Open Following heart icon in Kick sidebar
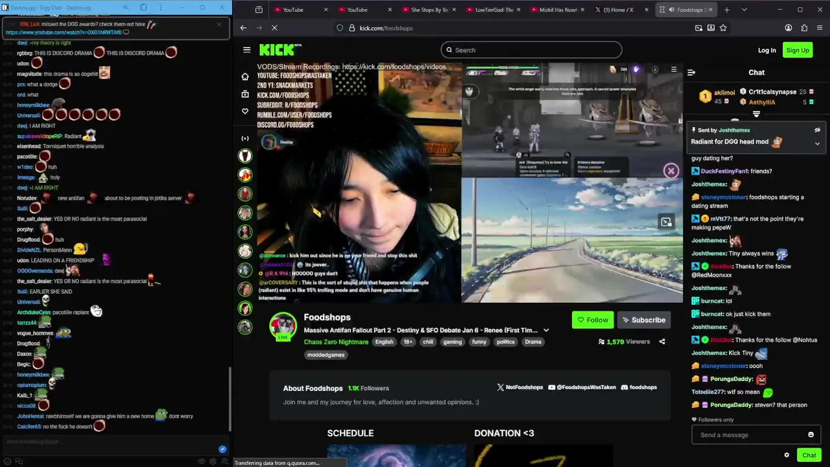The height and width of the screenshot is (467, 830). 245,112
